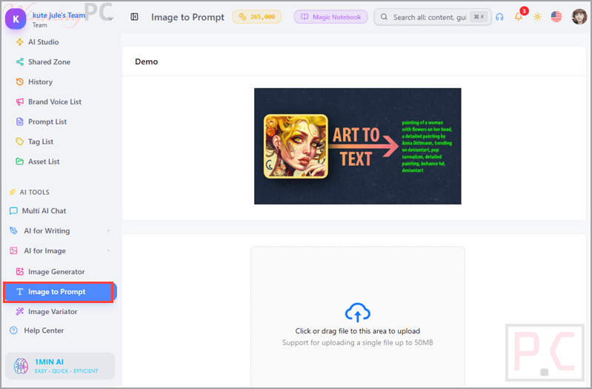Click the Image to Prompt page title
Screen dimensions: 592x389
tap(187, 17)
